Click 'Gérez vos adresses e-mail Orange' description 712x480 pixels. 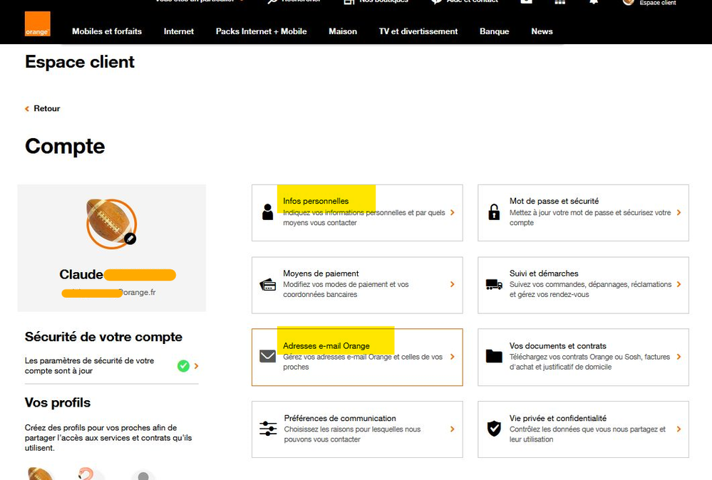click(x=363, y=362)
